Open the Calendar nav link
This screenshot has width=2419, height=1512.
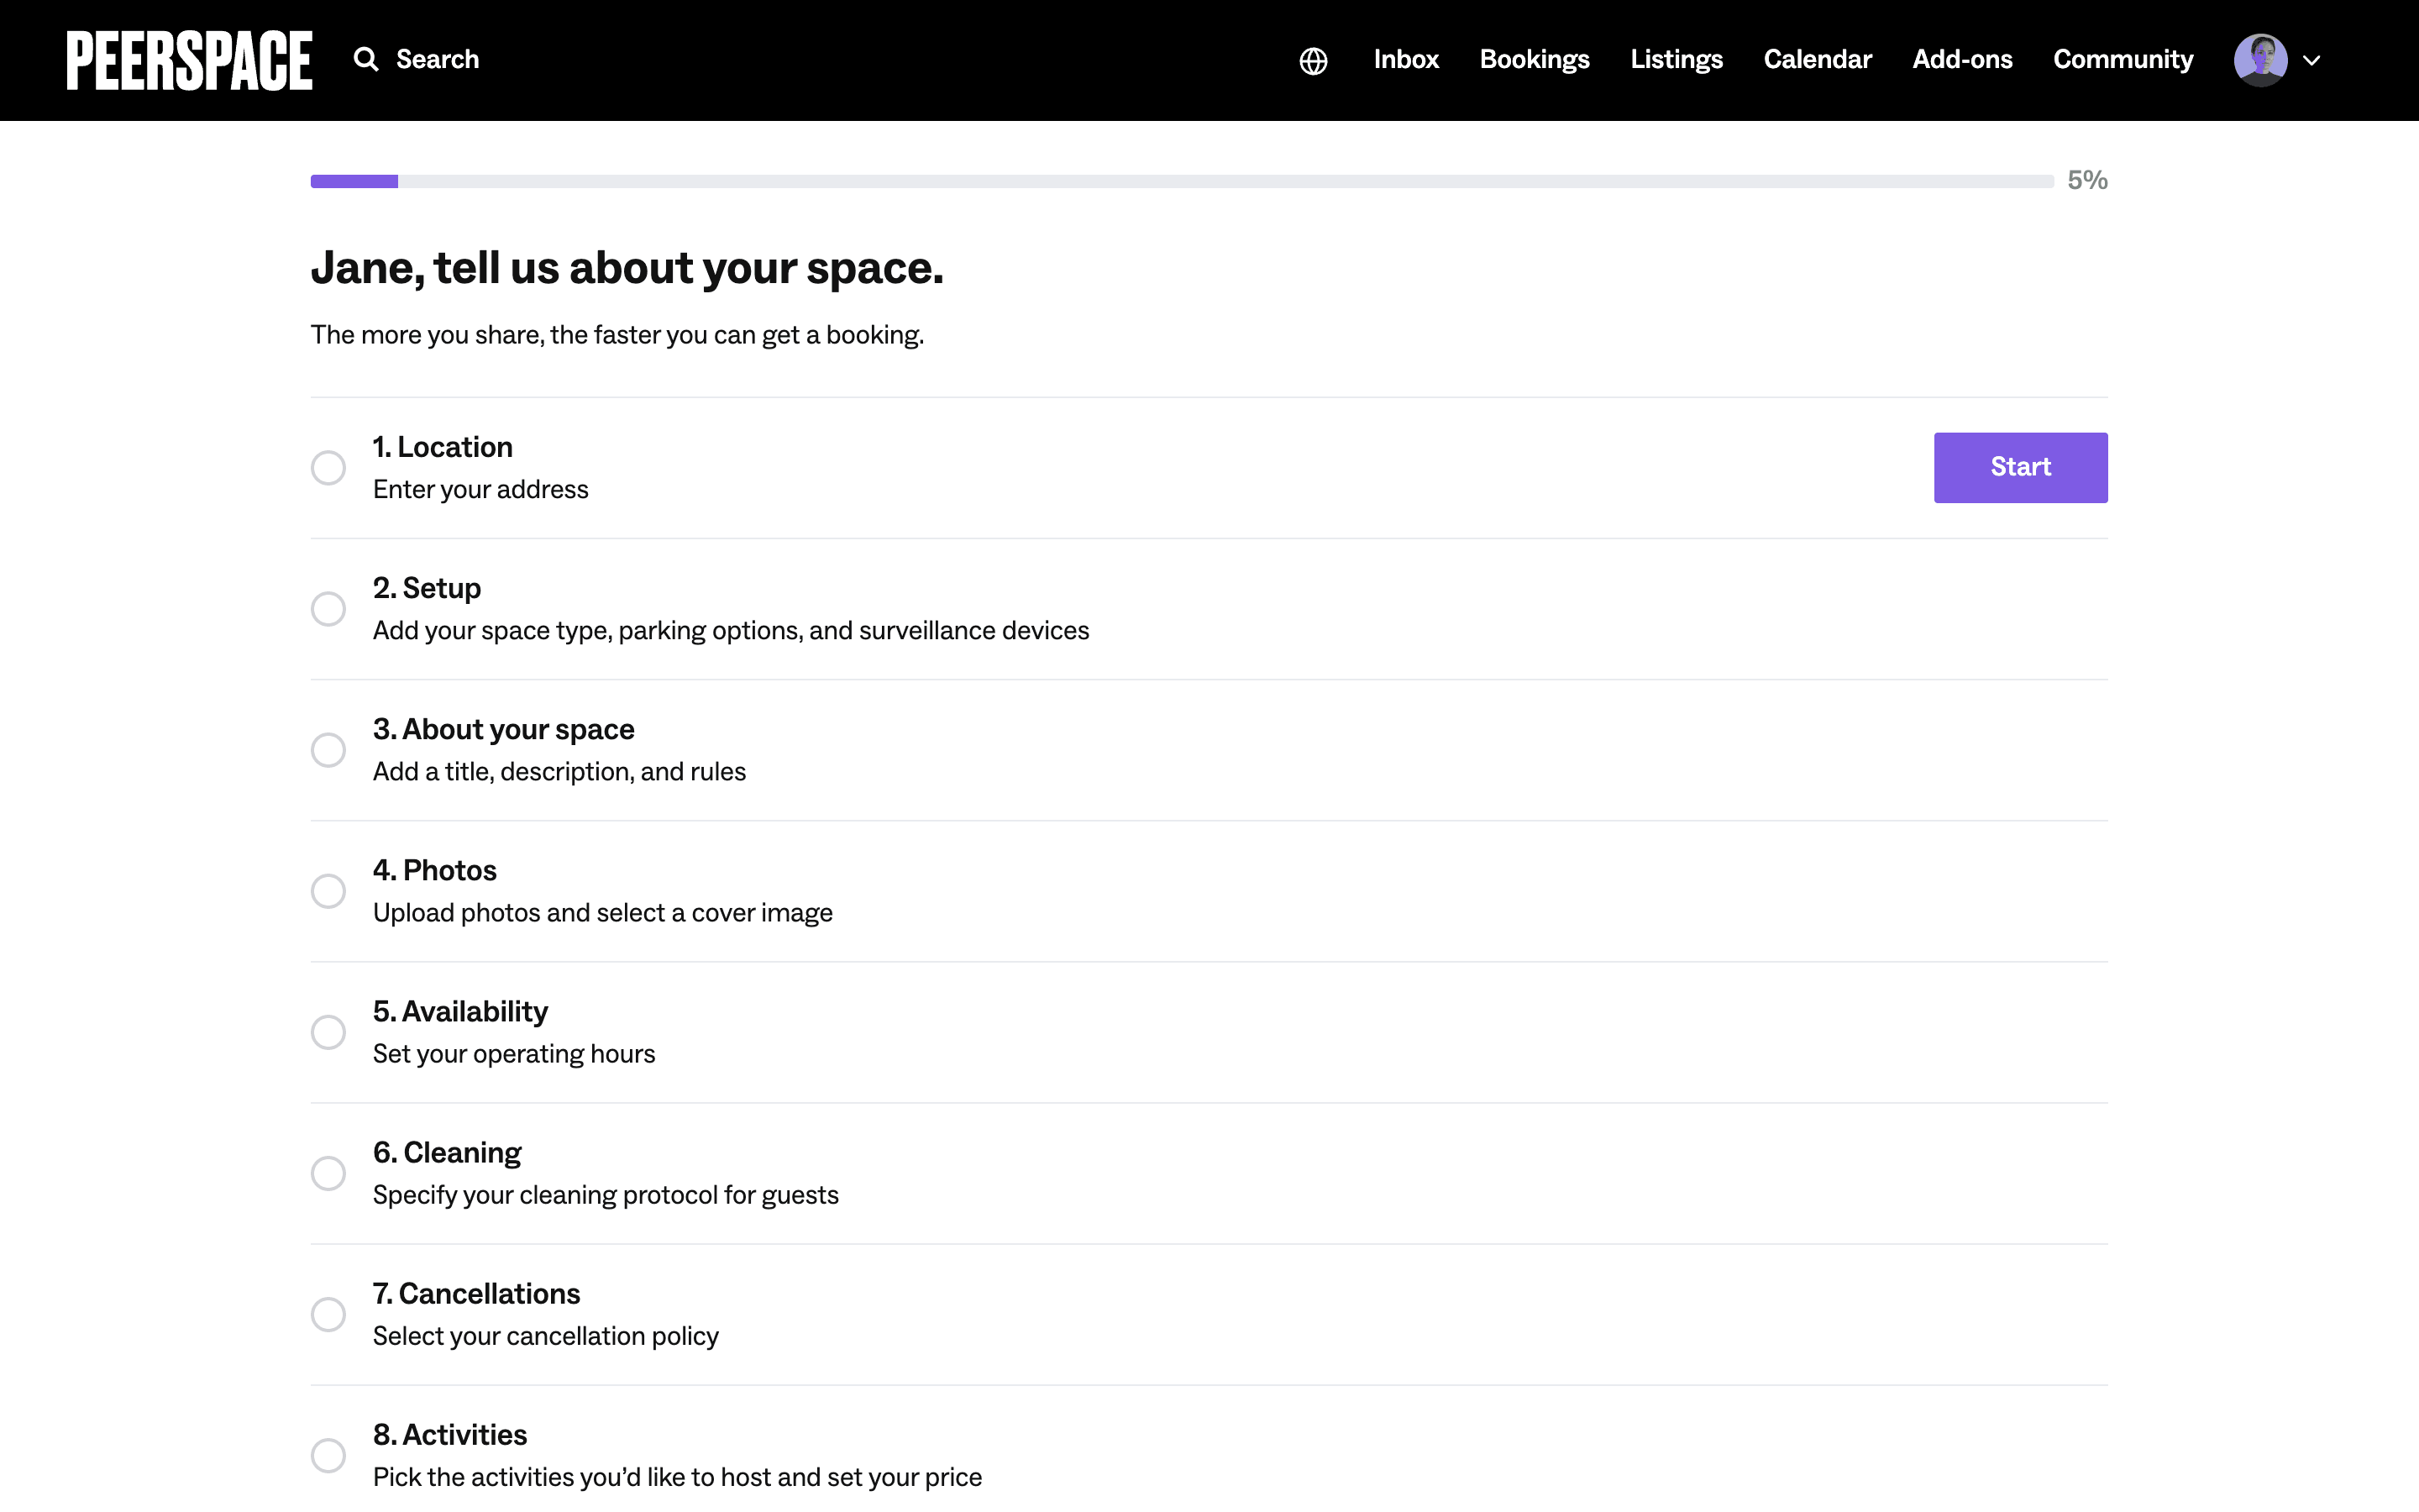point(1816,60)
